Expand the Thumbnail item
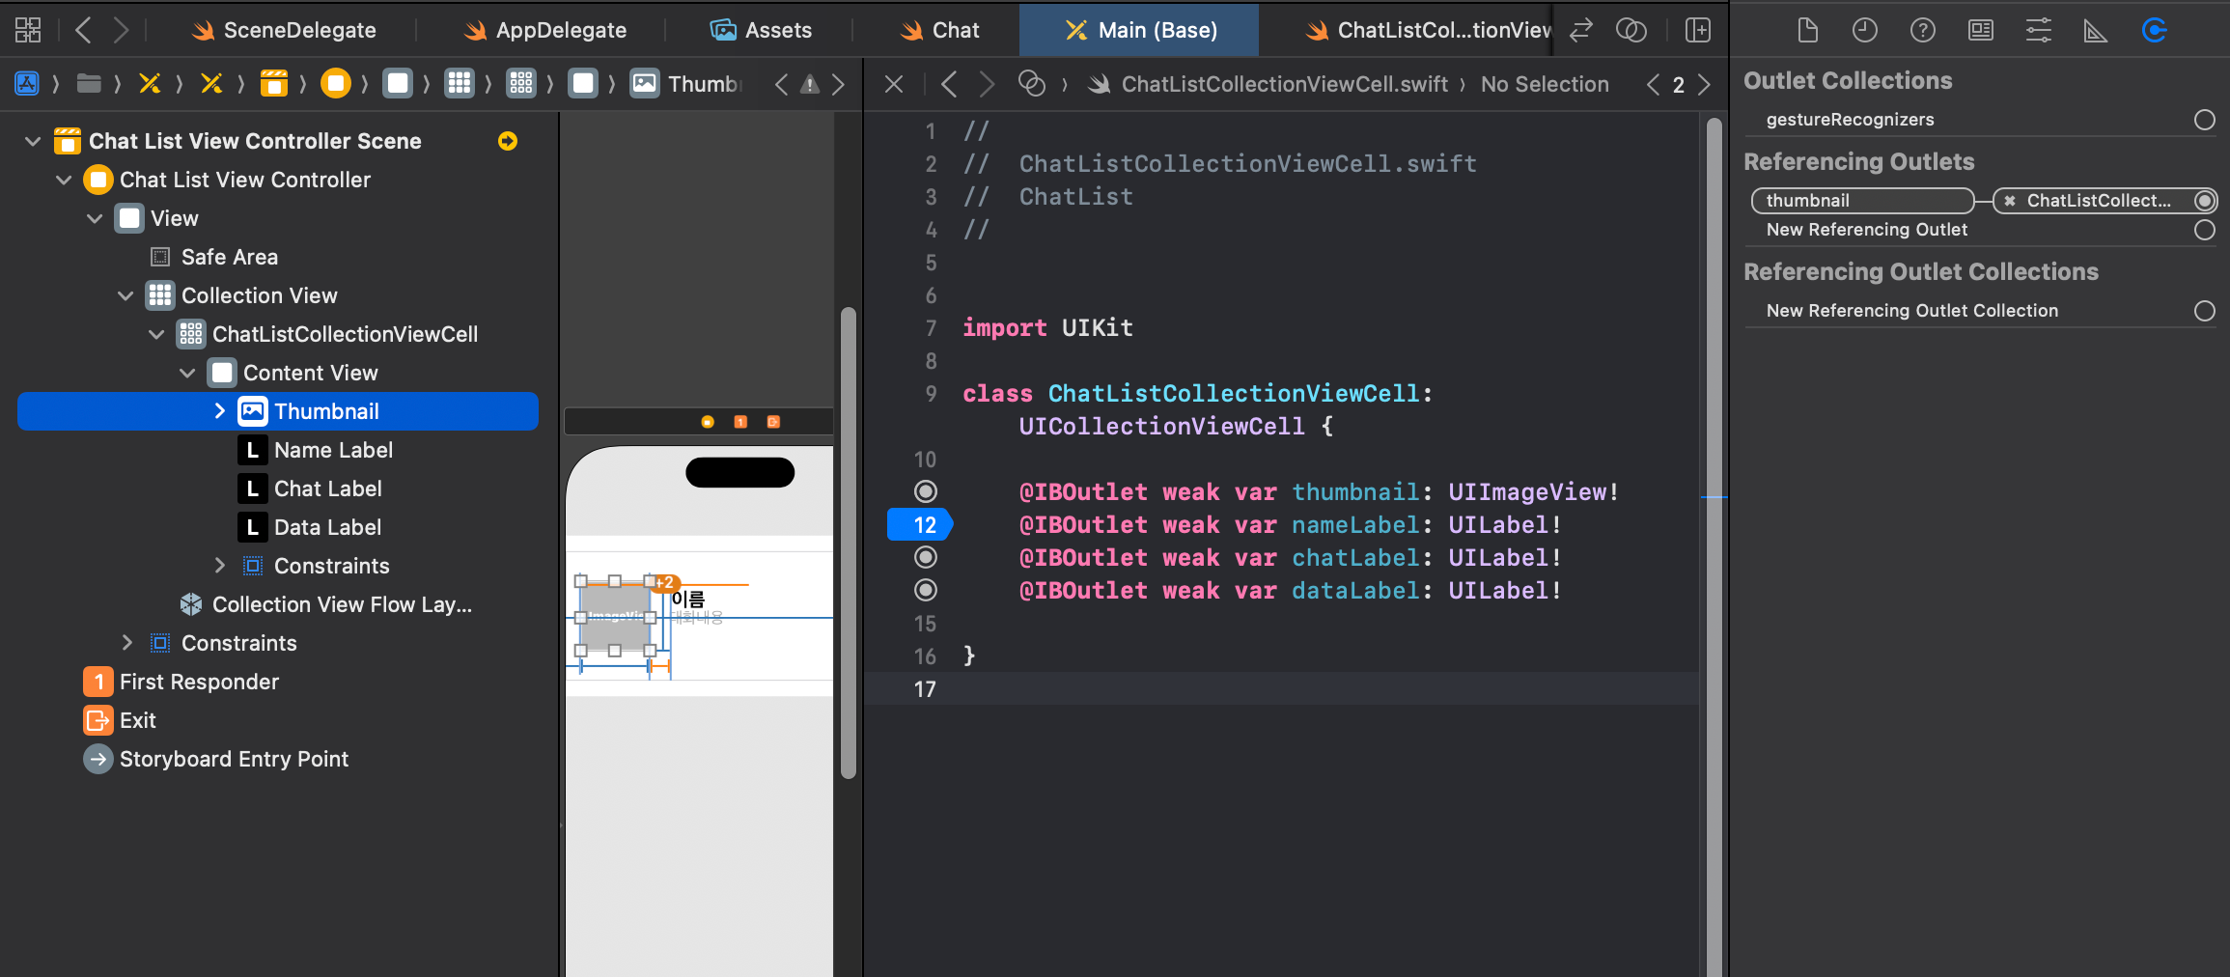The image size is (2230, 977). [x=219, y=411]
